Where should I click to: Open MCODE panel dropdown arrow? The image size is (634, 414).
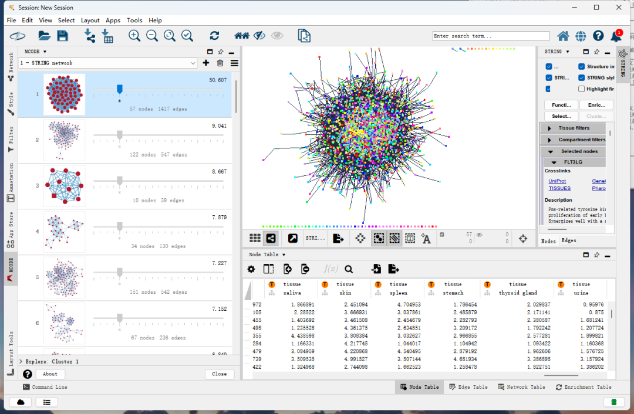click(x=45, y=52)
